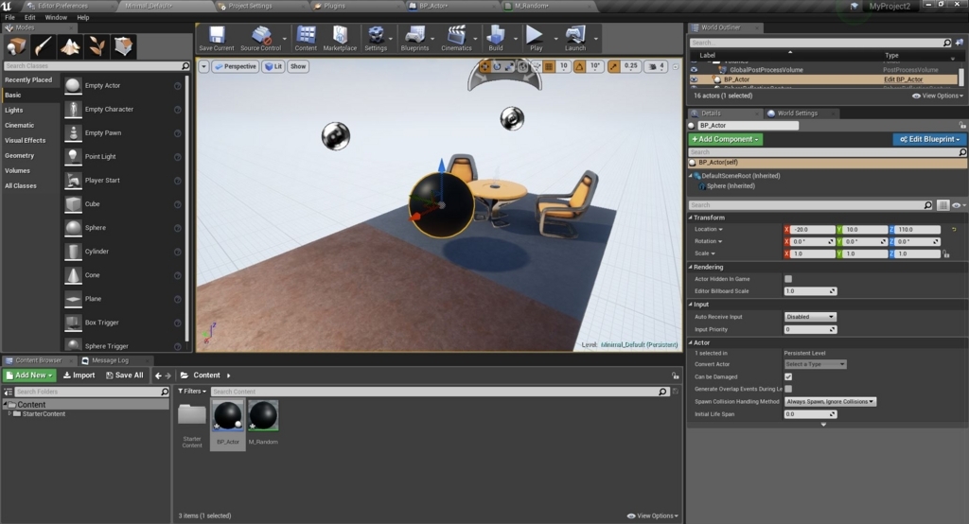Click the Play toolbar icon

tap(536, 39)
